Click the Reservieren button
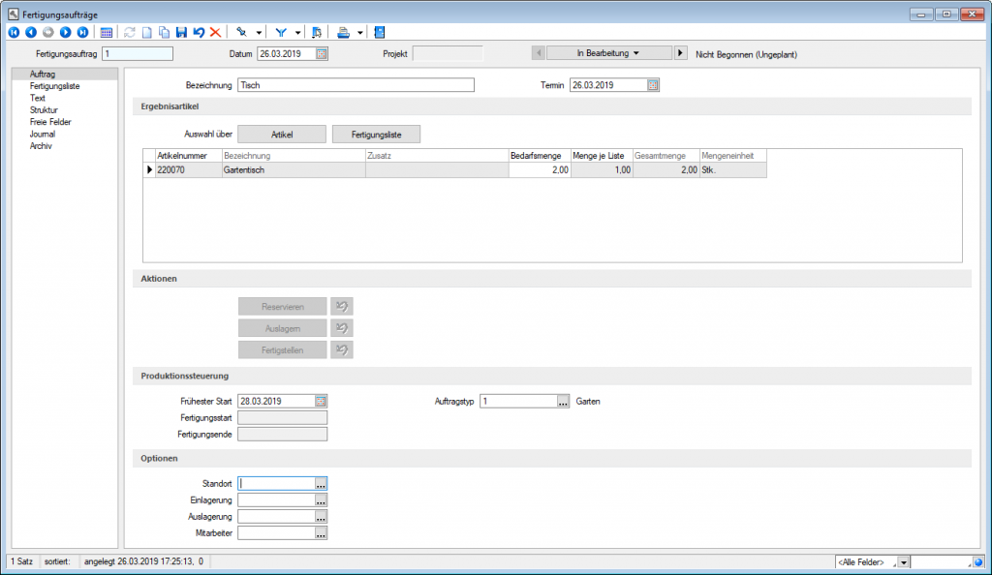Viewport: 992px width, 575px height. coord(283,307)
